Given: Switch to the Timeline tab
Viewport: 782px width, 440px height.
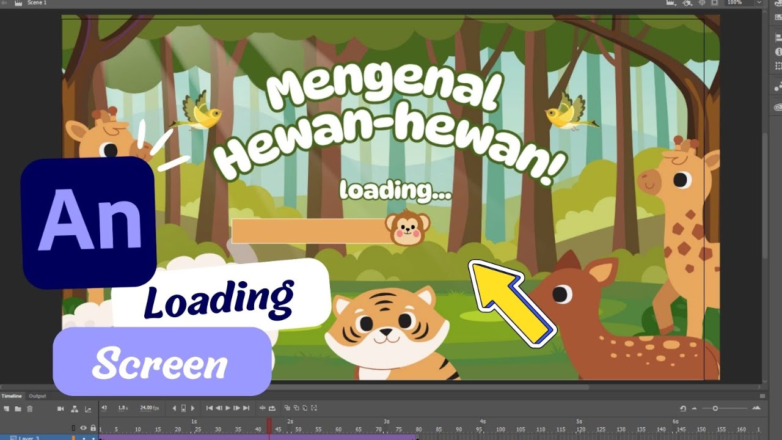Looking at the screenshot, I should pos(11,396).
